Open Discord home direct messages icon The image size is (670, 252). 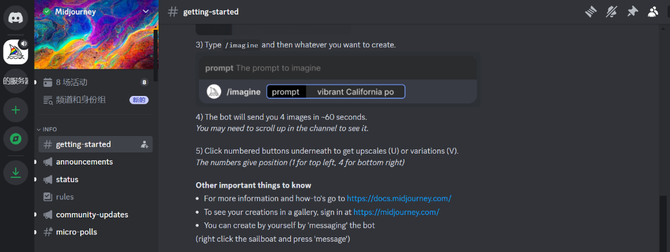click(16, 16)
